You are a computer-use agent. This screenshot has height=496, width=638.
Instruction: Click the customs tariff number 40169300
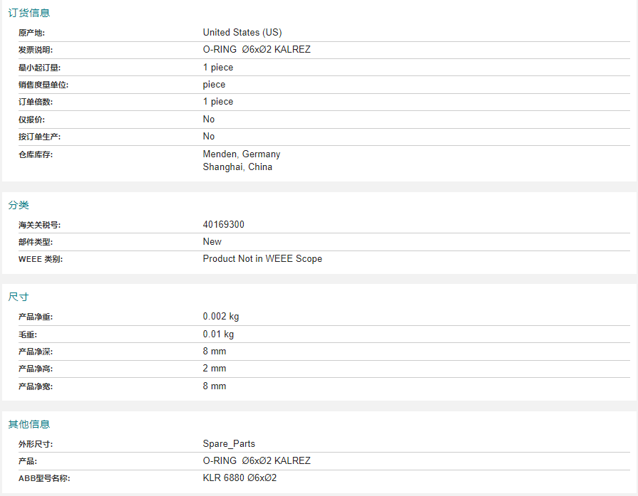click(x=223, y=225)
